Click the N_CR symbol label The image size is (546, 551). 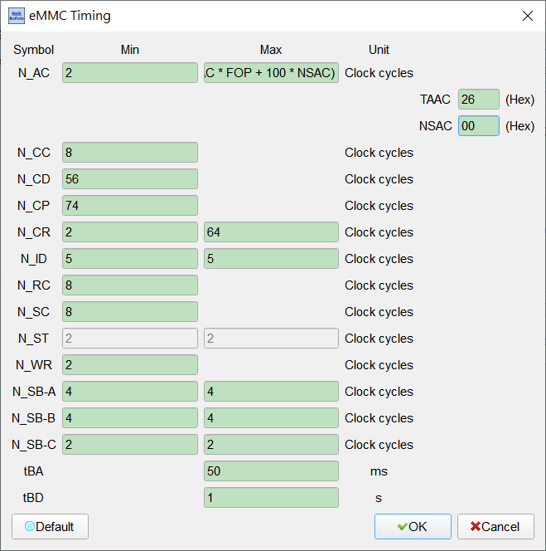pos(34,232)
